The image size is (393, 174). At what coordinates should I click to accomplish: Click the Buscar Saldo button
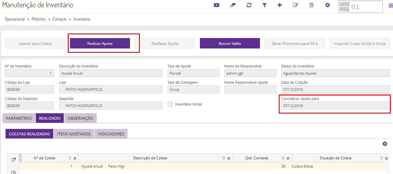pos(230,44)
